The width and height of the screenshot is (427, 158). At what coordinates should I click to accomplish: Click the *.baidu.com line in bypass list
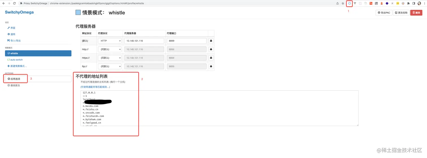coord(90,106)
